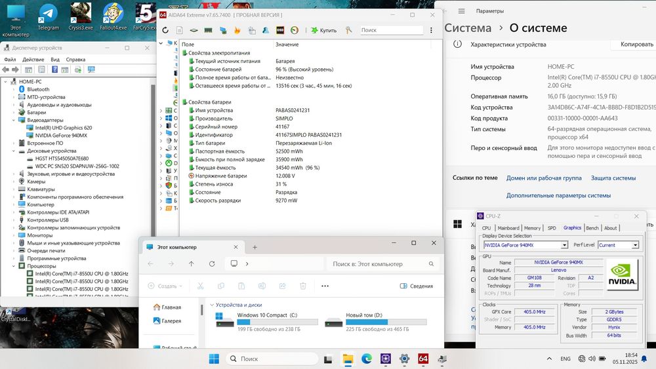The height and width of the screenshot is (369, 656).
Task: Open Главная in File Explorer sidebar
Action: coord(167,307)
